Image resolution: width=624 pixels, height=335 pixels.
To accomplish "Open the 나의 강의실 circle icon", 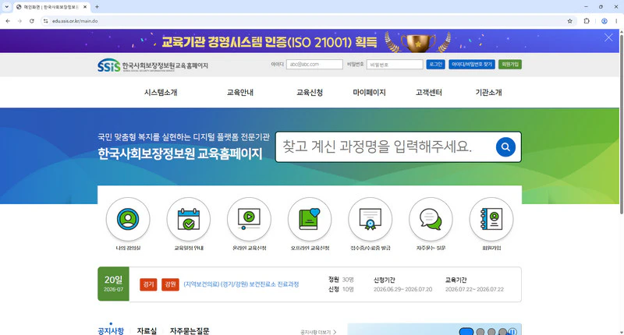I will pyautogui.click(x=128, y=220).
